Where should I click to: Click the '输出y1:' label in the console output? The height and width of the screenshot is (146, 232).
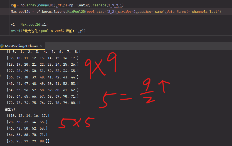(11, 109)
